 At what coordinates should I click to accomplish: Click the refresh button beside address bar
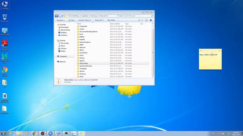pos(121,16)
